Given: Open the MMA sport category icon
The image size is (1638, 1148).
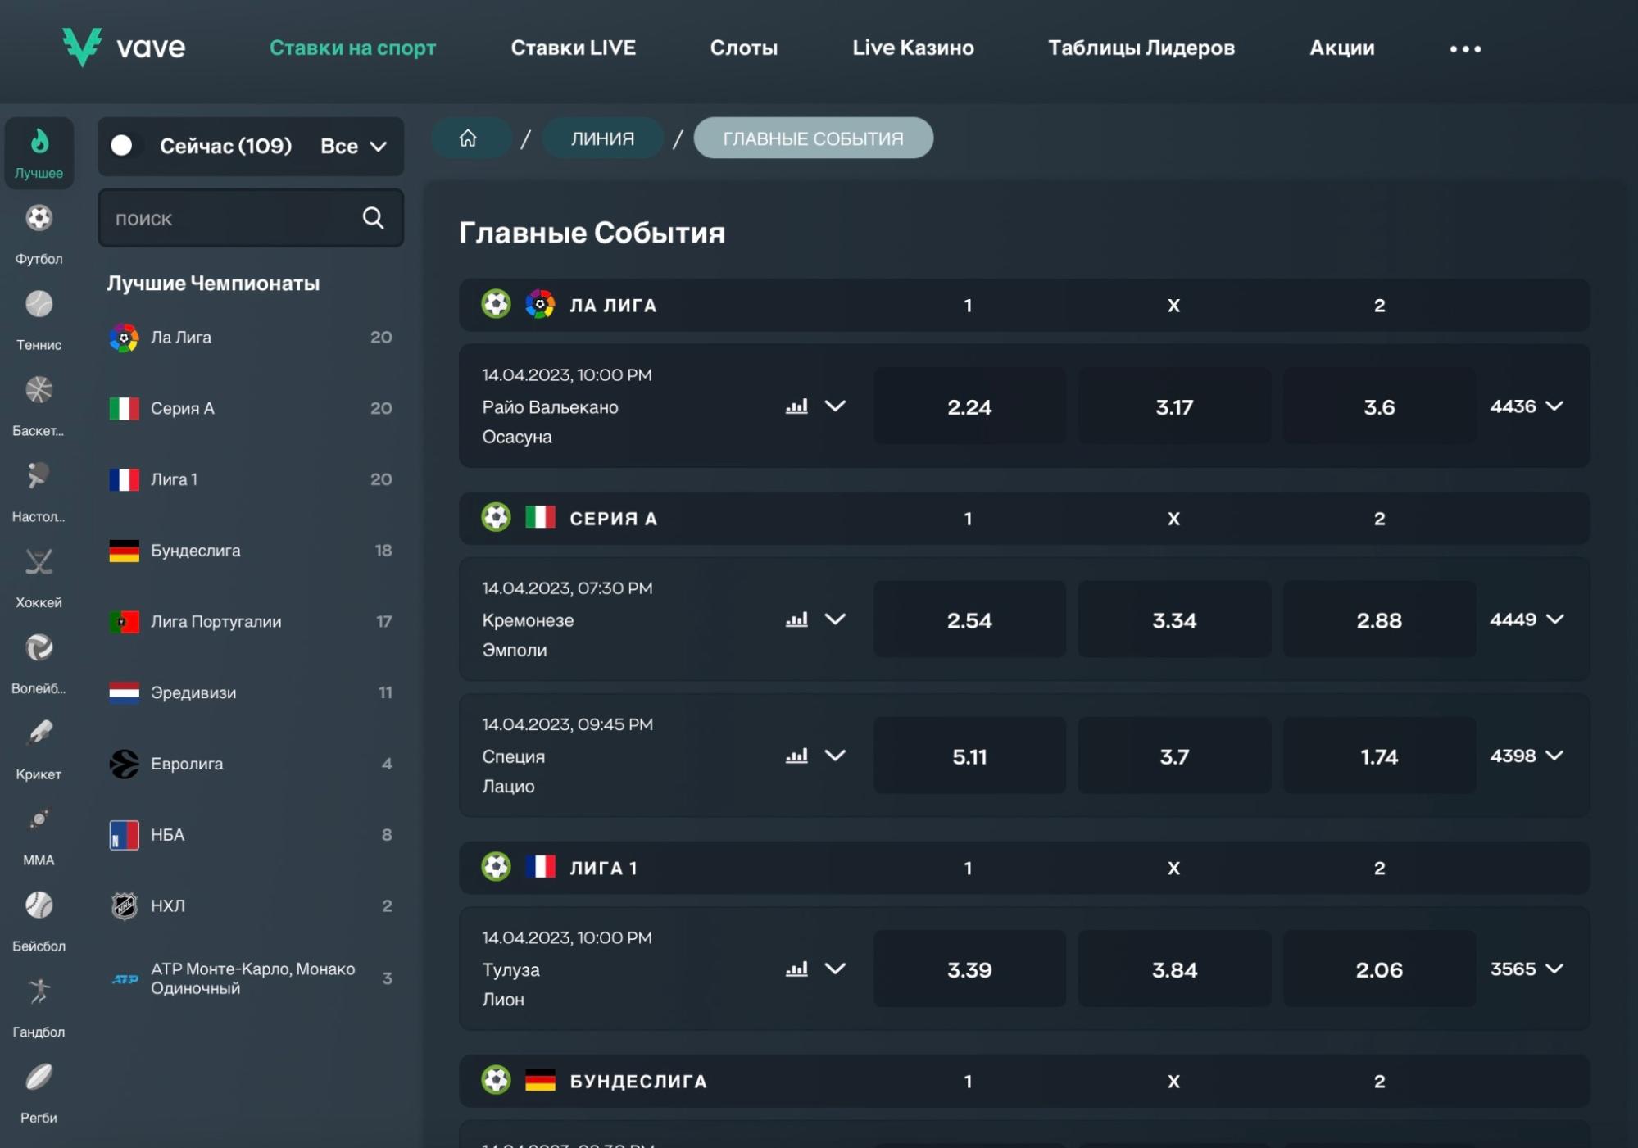Looking at the screenshot, I should 39,819.
